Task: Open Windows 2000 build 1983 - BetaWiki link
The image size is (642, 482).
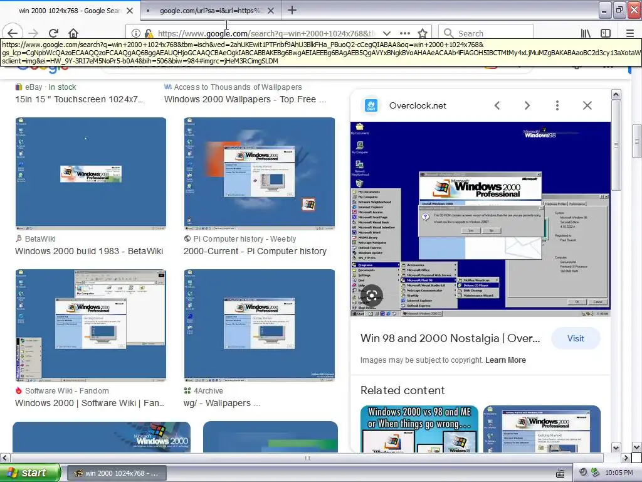Action: pos(89,251)
